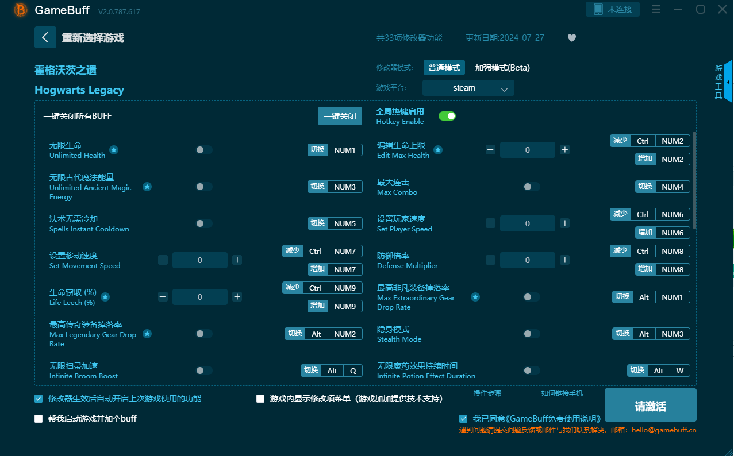The height and width of the screenshot is (456, 734).
Task: Select the 加强模式(Beta) mode tab
Action: (x=502, y=68)
